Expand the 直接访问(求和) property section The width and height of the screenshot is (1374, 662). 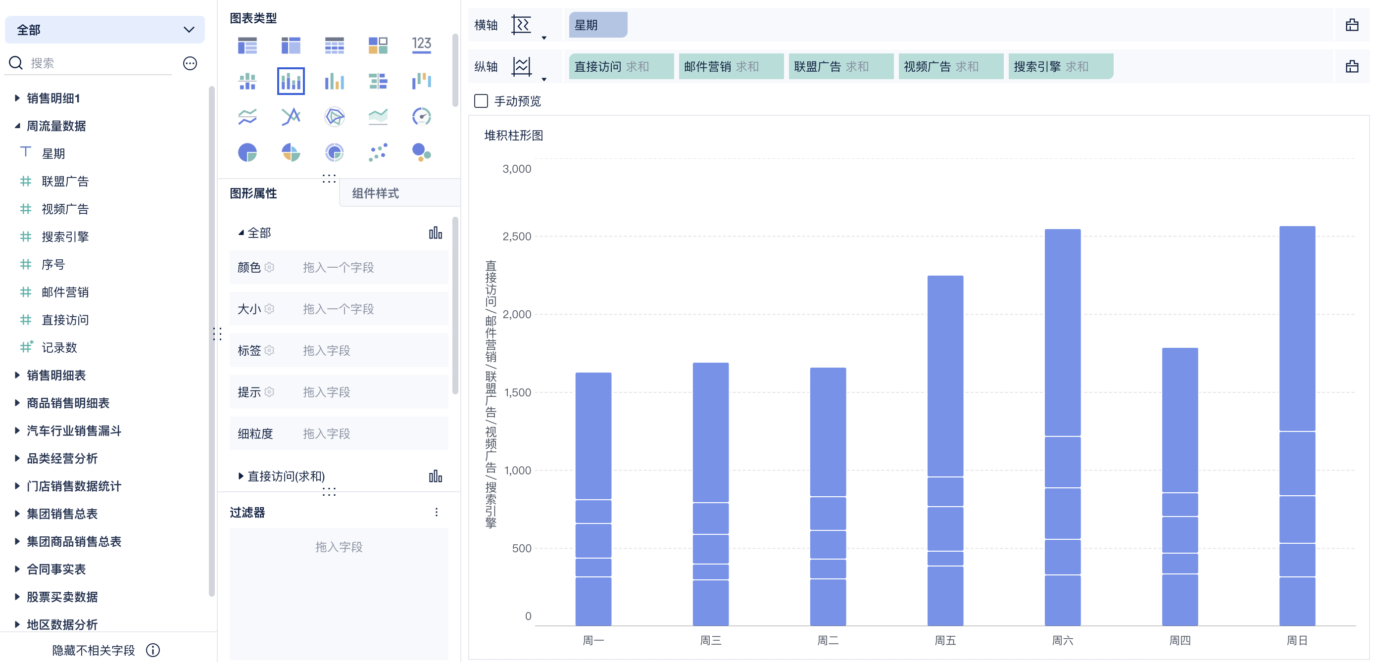tap(241, 476)
